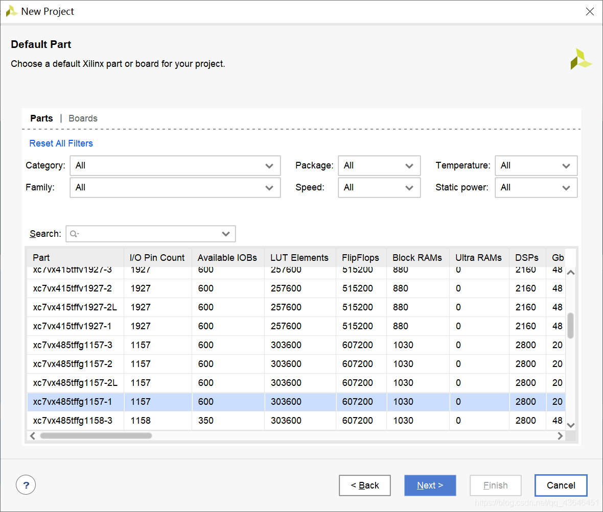
Task: Click the search magnifier icon
Action: 74,234
